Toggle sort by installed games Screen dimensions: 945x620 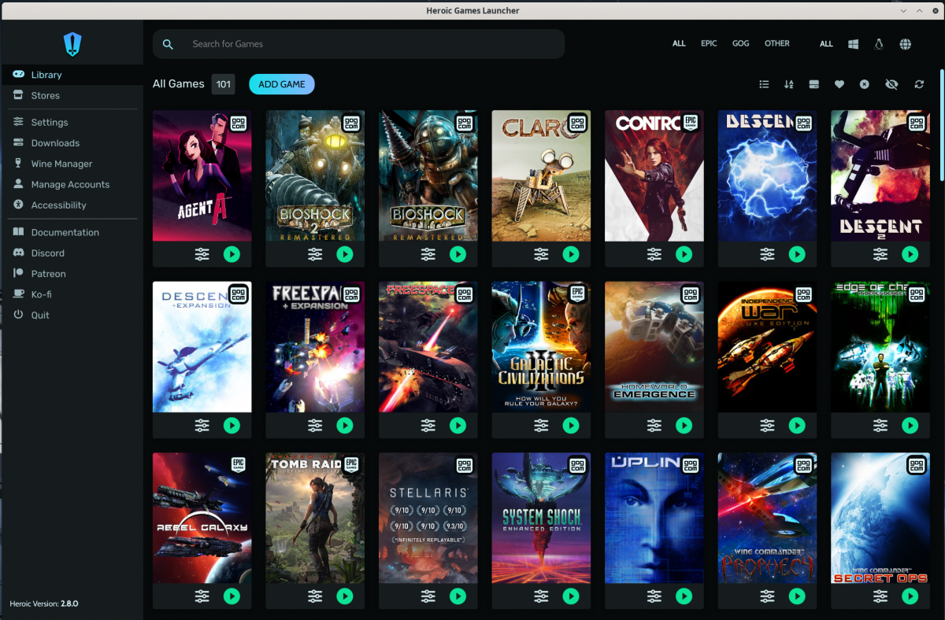pyautogui.click(x=813, y=83)
